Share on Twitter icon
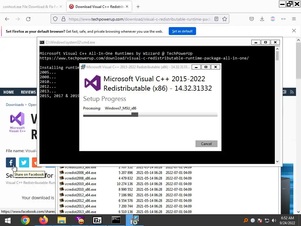This screenshot has height=226, width=301. point(24,162)
